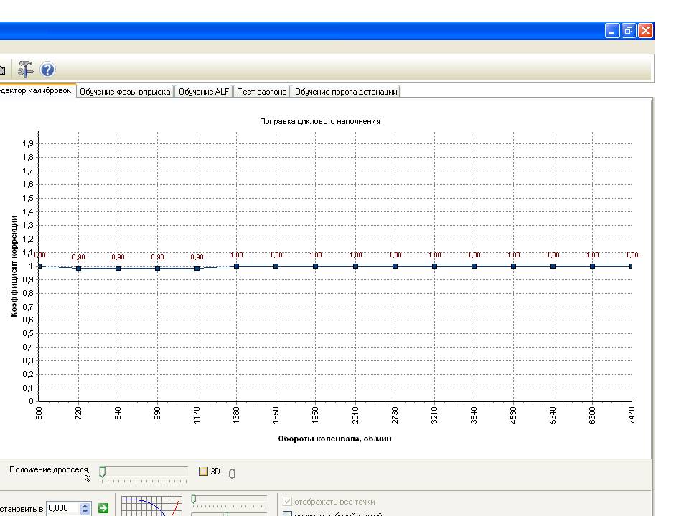
Task: Select the graph point at 1950 rpm
Action: (316, 267)
